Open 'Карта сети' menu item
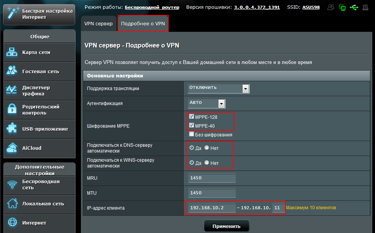Viewport: 375px width, 233px height. pyautogui.click(x=39, y=53)
